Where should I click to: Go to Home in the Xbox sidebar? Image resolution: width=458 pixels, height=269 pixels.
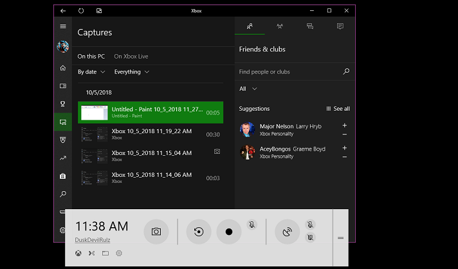63,68
